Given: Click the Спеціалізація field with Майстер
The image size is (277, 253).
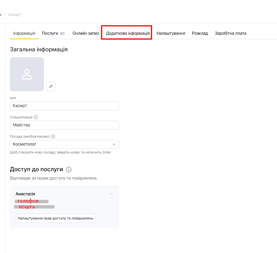Looking at the screenshot, I should [64, 125].
